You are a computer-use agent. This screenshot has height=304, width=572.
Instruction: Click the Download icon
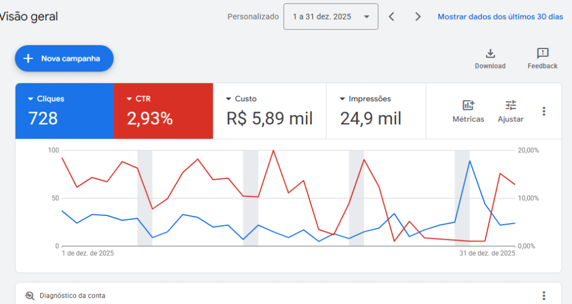point(490,54)
